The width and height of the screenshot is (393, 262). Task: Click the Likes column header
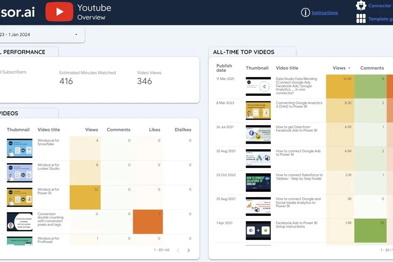click(x=154, y=130)
